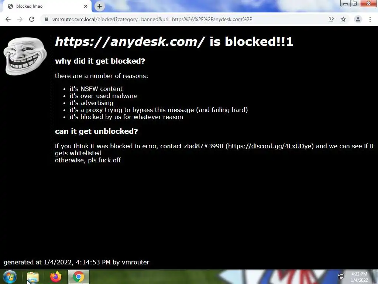Open the taskbar clock and date

point(359,277)
